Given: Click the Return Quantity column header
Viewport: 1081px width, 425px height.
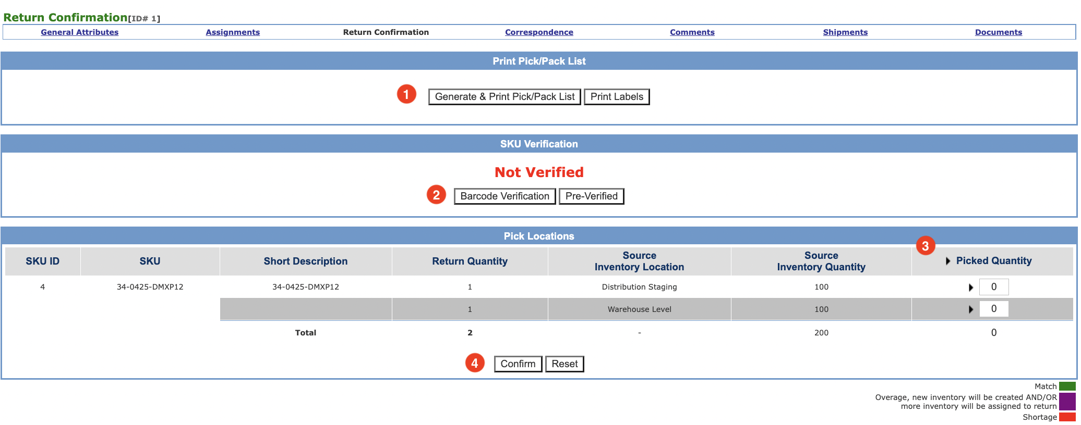Looking at the screenshot, I should pyautogui.click(x=470, y=261).
